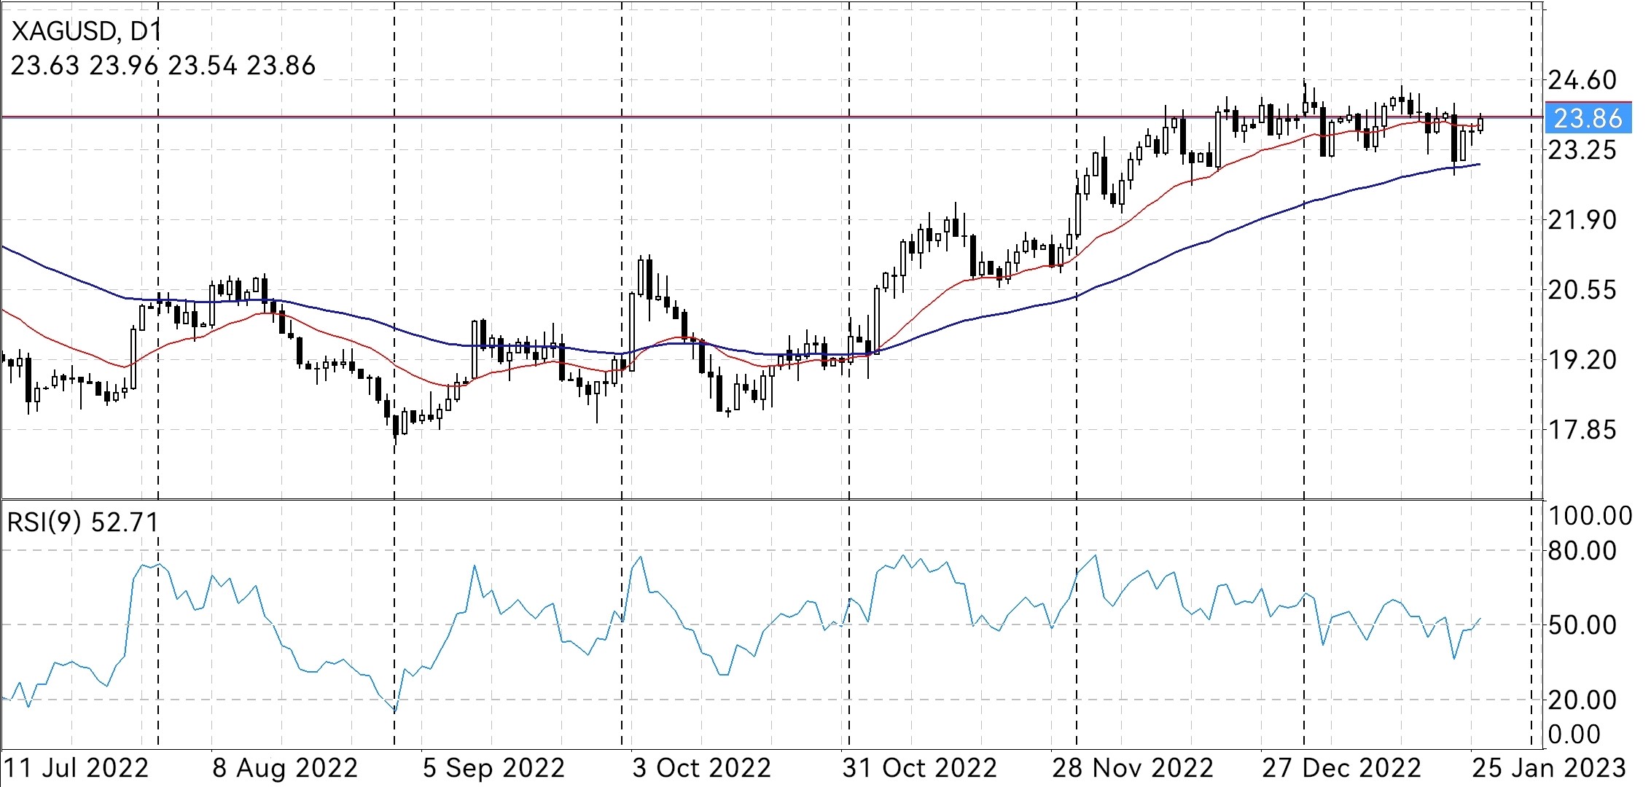The width and height of the screenshot is (1651, 787).
Task: Click the 11 Jul 2022 date label
Action: (x=77, y=768)
